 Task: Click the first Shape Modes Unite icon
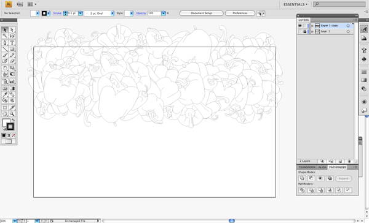[302, 178]
